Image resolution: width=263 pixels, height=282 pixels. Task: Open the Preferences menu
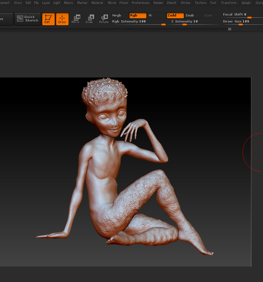pyautogui.click(x=141, y=3)
